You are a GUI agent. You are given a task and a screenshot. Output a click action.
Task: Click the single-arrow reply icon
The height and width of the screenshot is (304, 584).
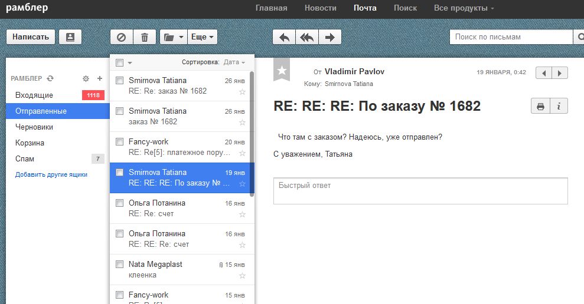[284, 37]
